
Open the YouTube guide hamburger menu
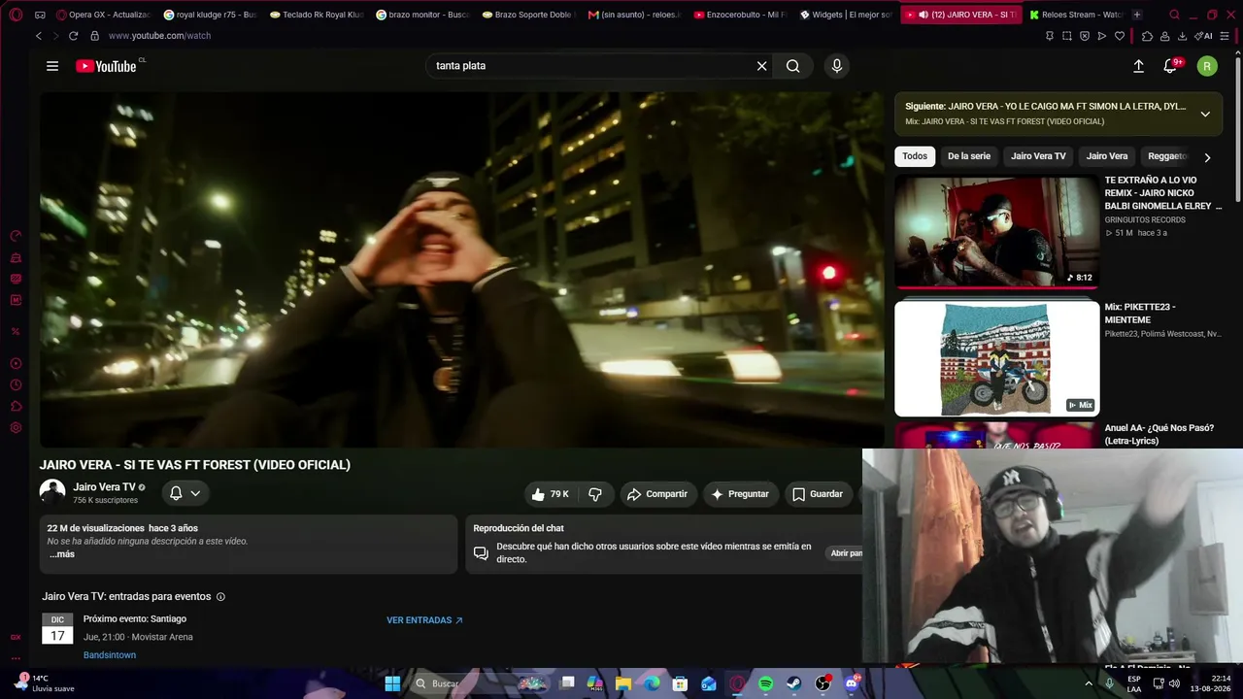click(x=52, y=66)
